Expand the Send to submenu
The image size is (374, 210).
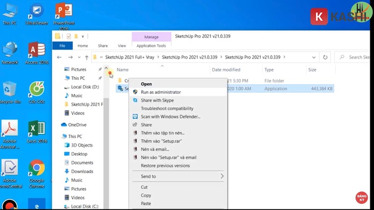click(x=222, y=176)
